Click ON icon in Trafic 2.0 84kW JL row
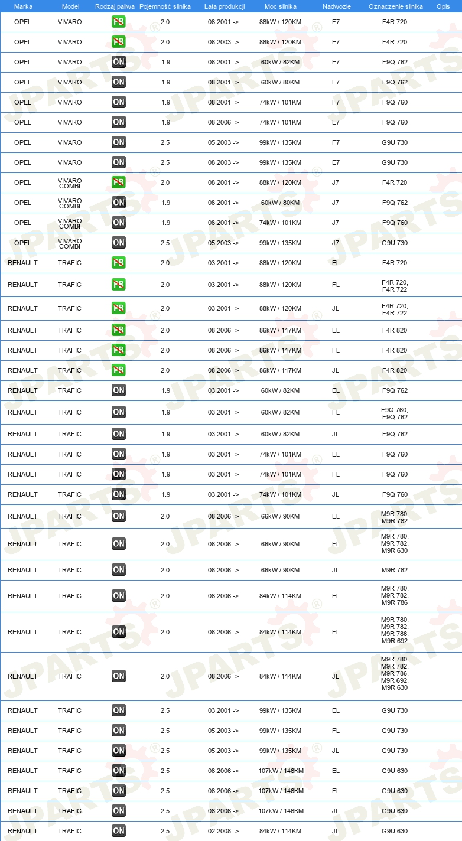The width and height of the screenshot is (462, 841). coord(119,676)
